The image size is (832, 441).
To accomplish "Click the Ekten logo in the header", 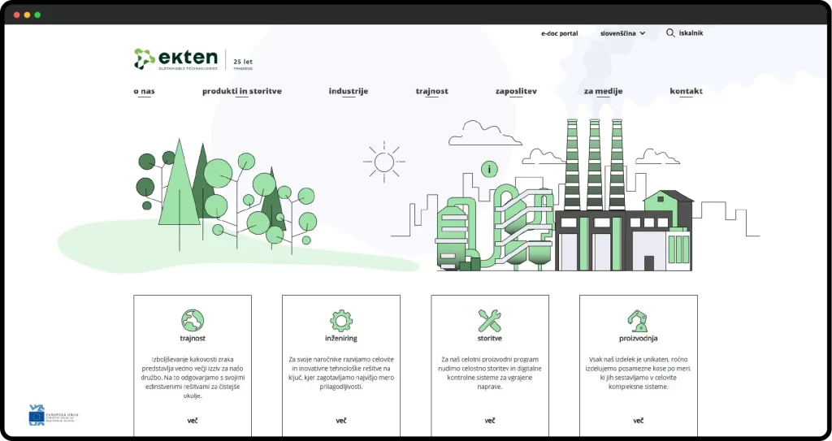I will 176,58.
